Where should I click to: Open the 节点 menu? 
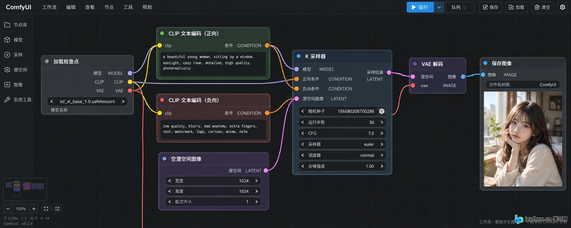pyautogui.click(x=109, y=7)
